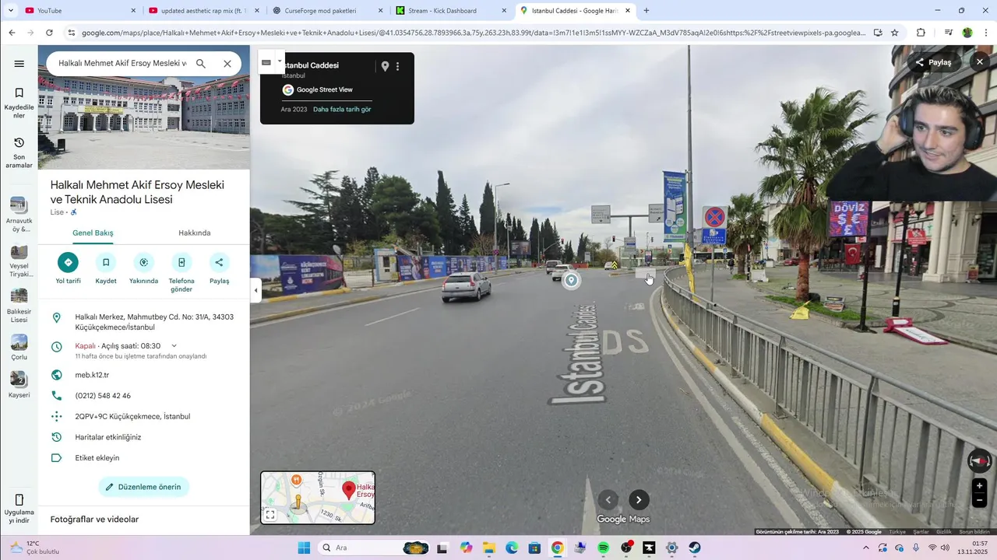The height and width of the screenshot is (560, 997).
Task: Open the Çorlu recent item in sidebar
Action: click(x=19, y=348)
